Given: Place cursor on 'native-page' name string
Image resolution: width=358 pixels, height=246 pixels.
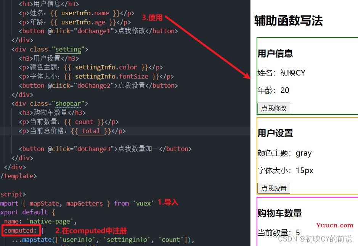Looking at the screenshot, I should pos(50,221).
